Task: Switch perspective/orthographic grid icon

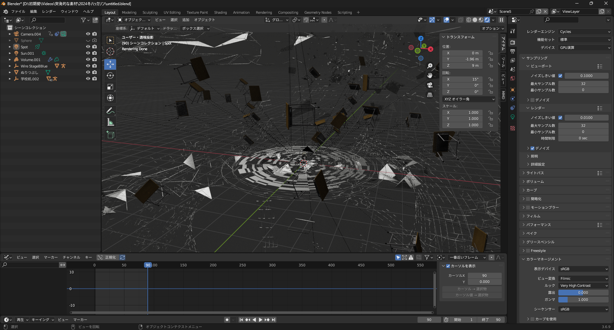Action: coord(430,95)
